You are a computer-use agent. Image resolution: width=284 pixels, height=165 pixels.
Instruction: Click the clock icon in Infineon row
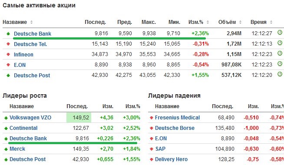click(x=280, y=53)
